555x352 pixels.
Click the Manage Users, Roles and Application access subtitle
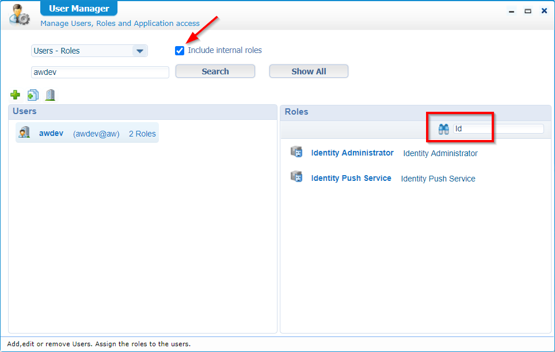(120, 24)
